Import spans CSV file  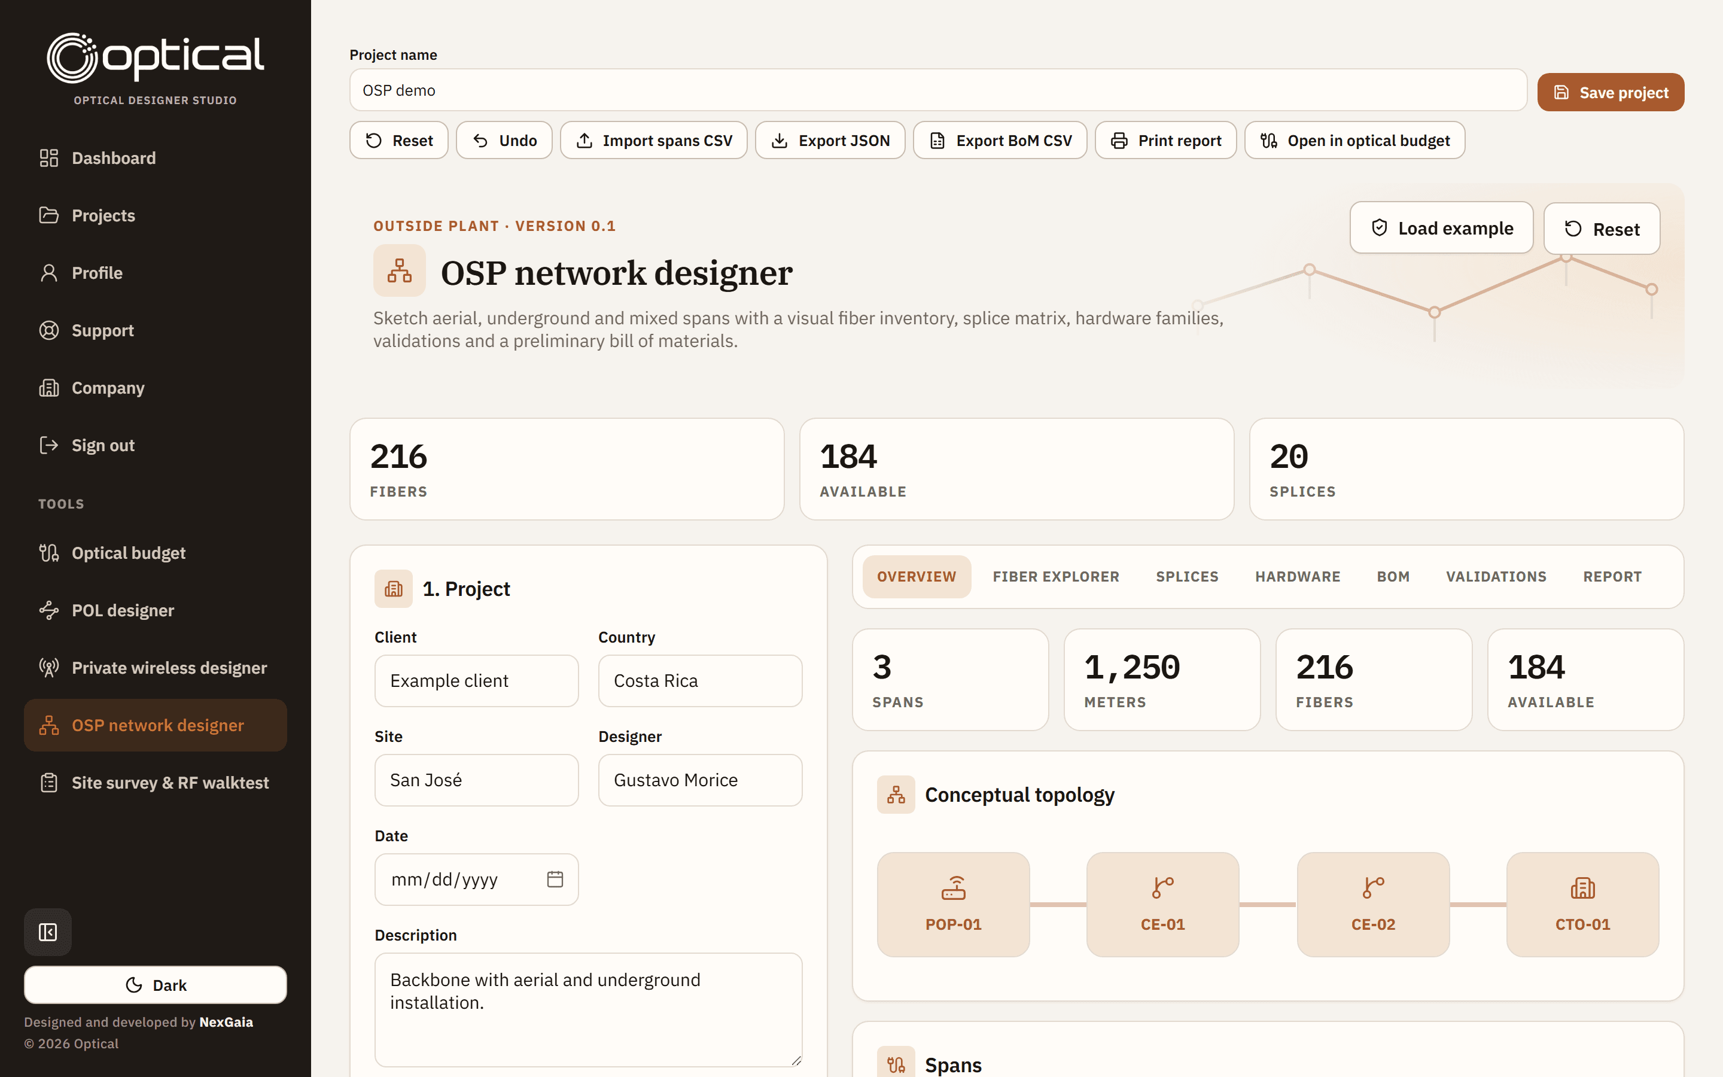click(x=653, y=141)
